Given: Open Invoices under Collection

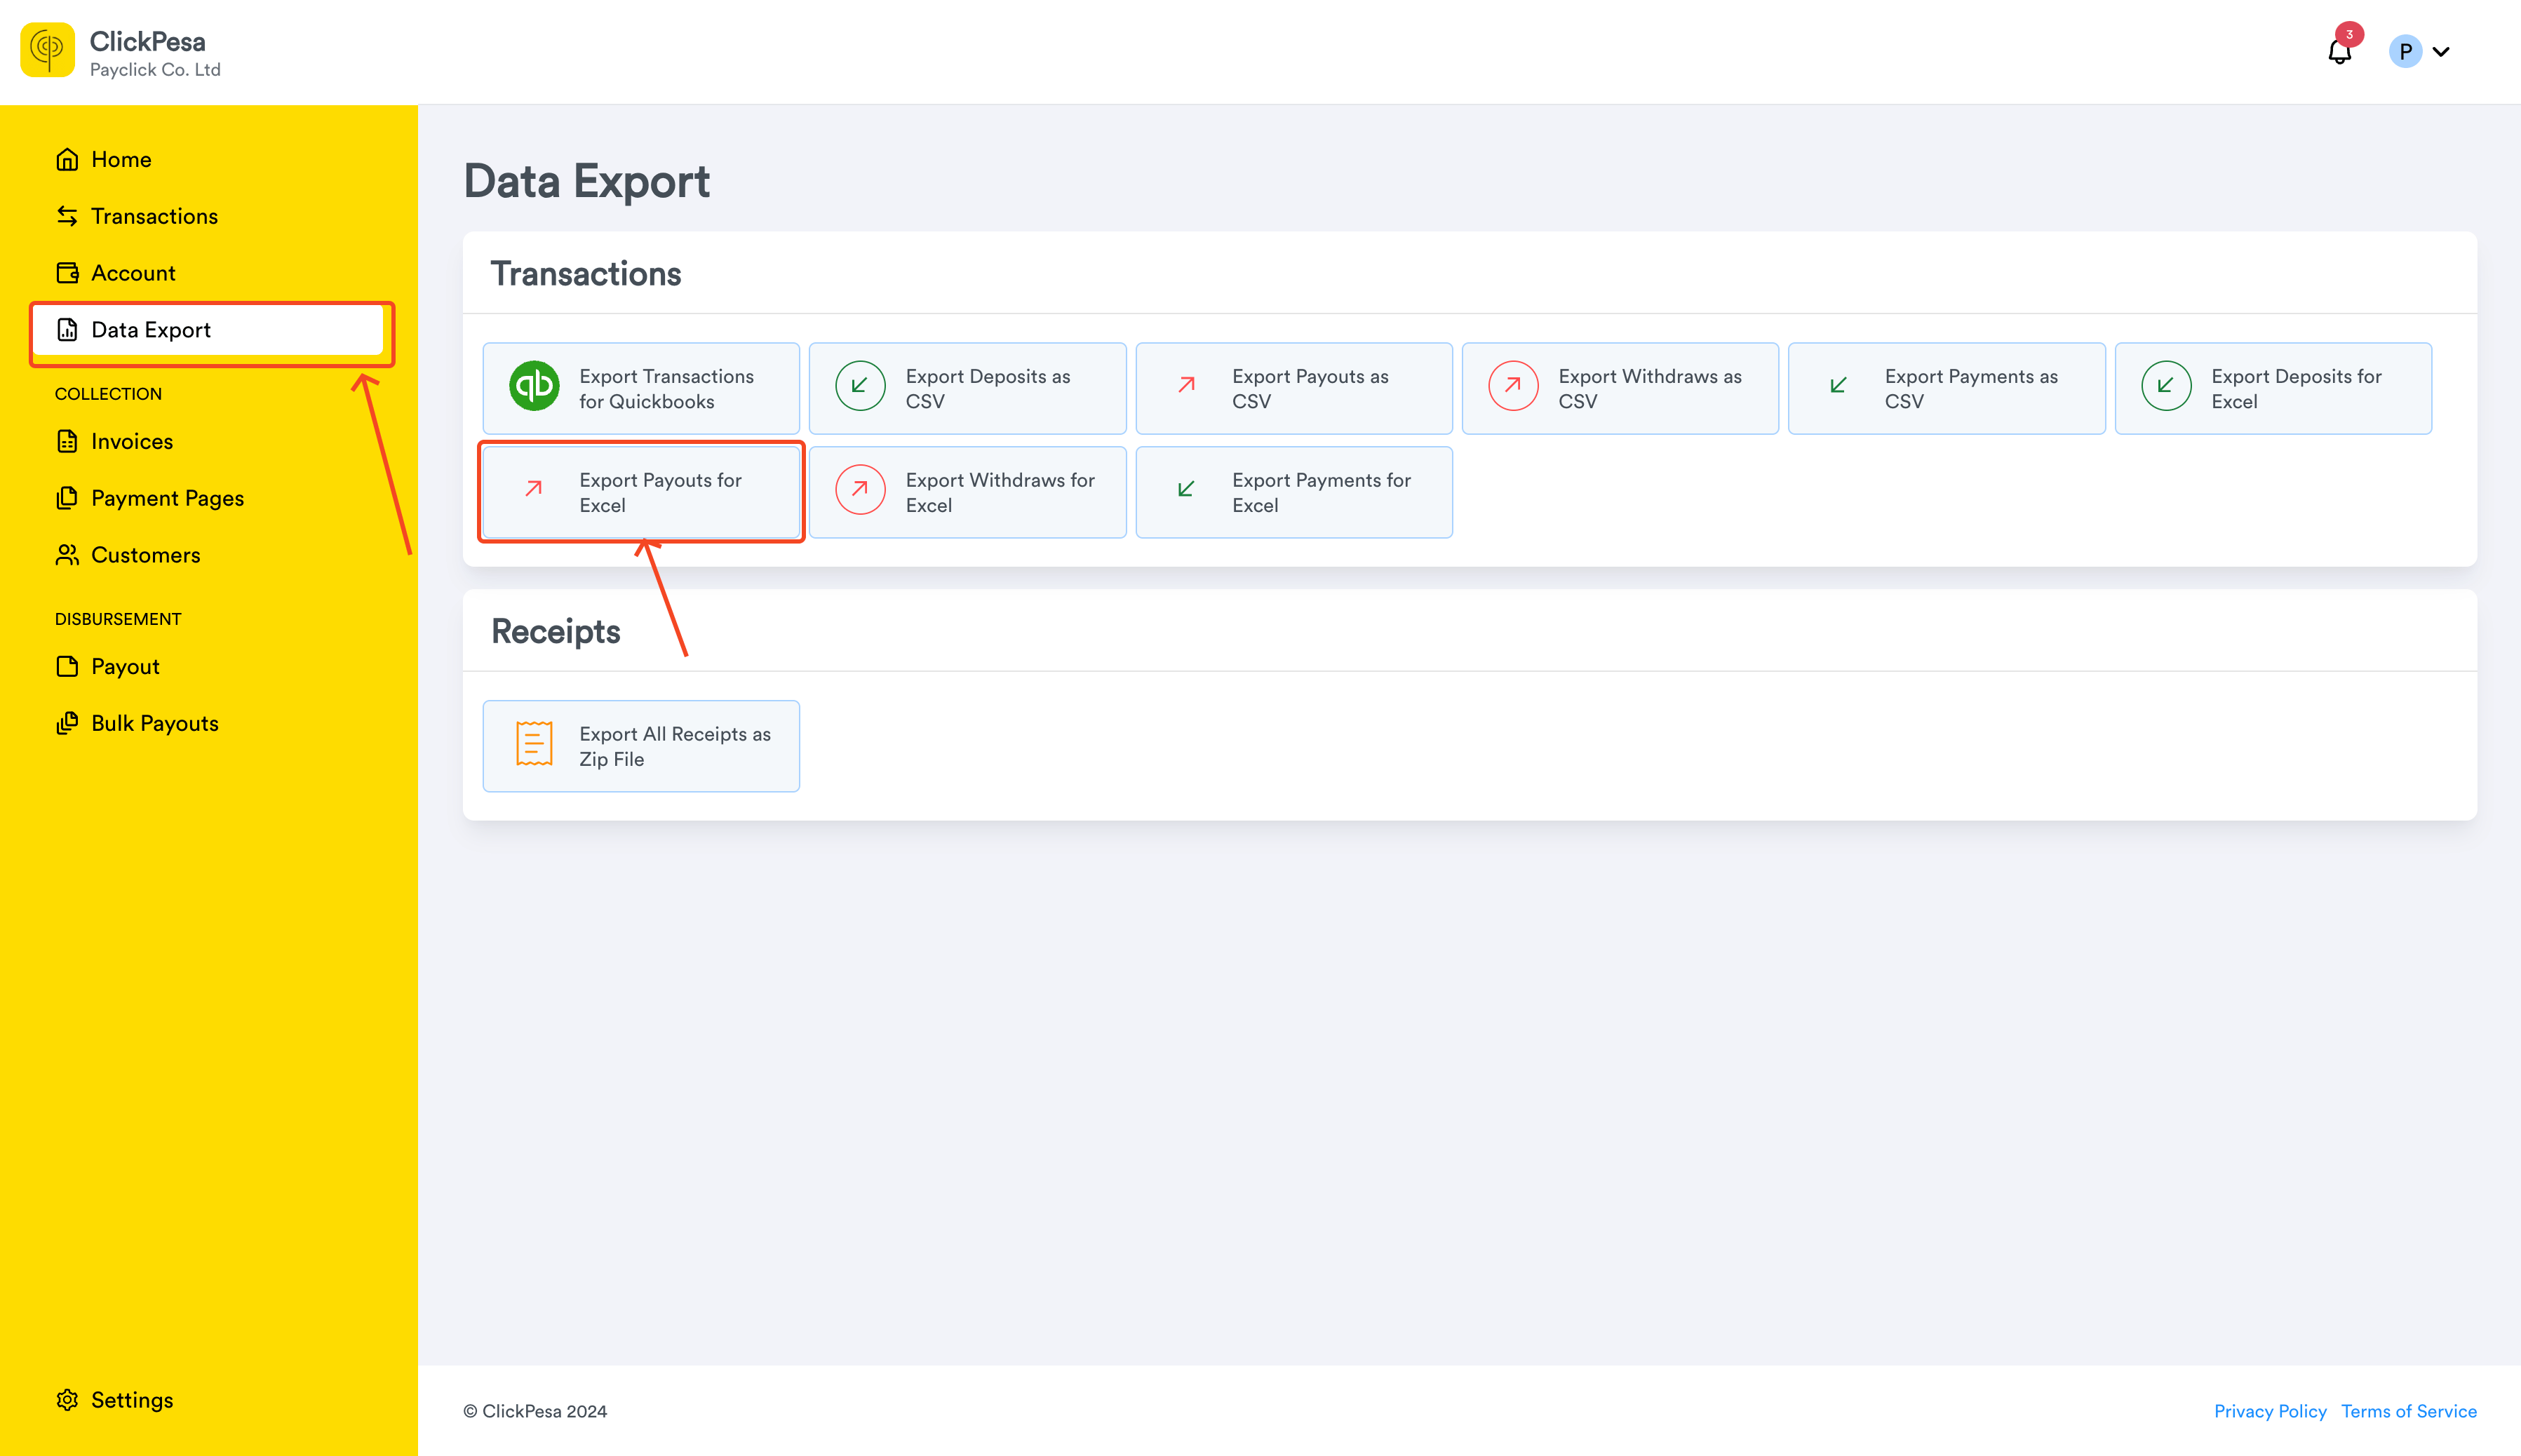Looking at the screenshot, I should [x=208, y=441].
